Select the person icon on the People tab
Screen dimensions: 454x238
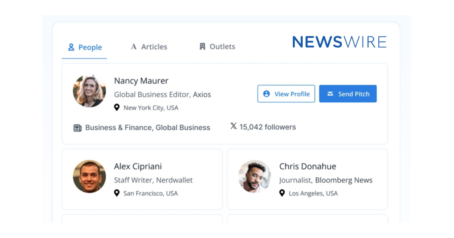tap(70, 47)
